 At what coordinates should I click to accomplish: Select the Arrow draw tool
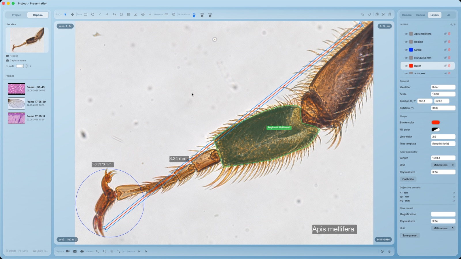(107, 14)
